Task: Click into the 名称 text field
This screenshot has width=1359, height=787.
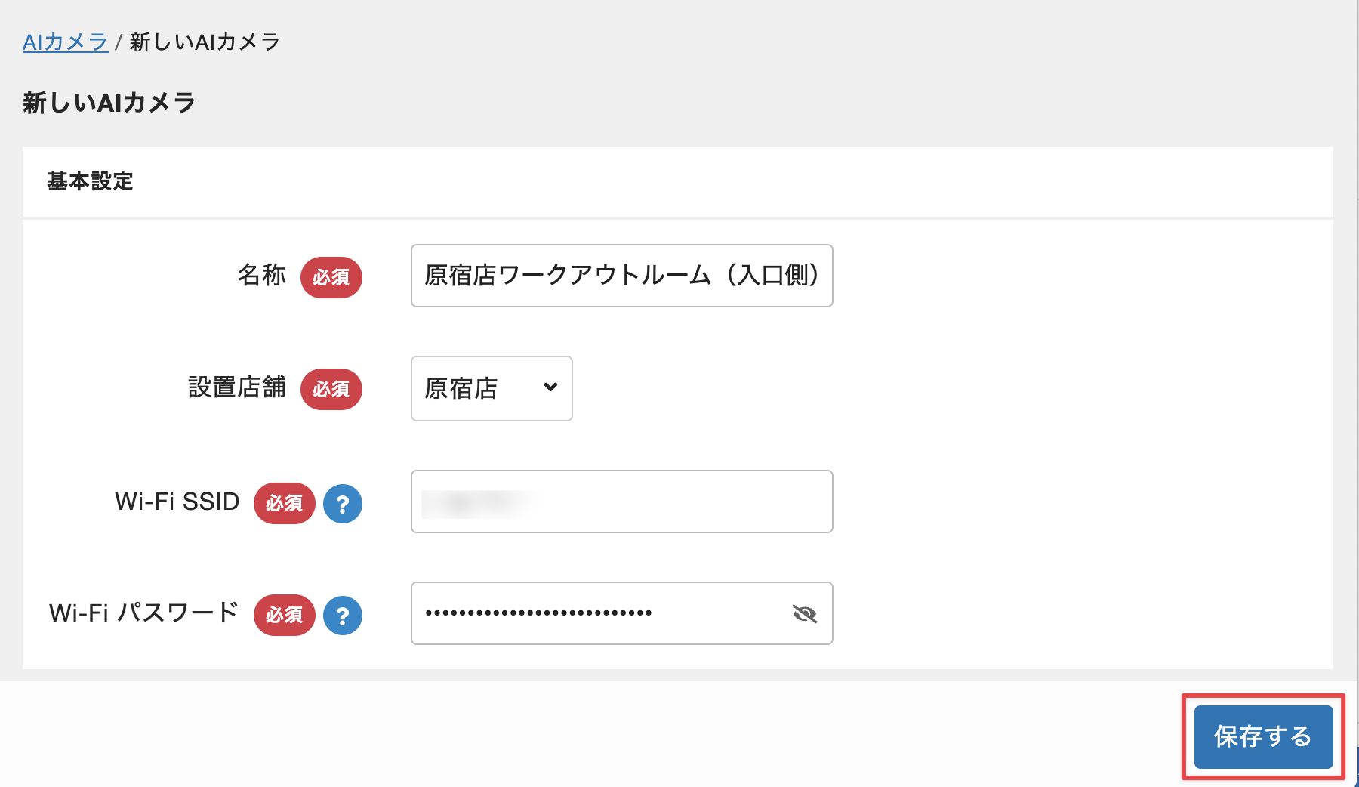Action: 621,276
